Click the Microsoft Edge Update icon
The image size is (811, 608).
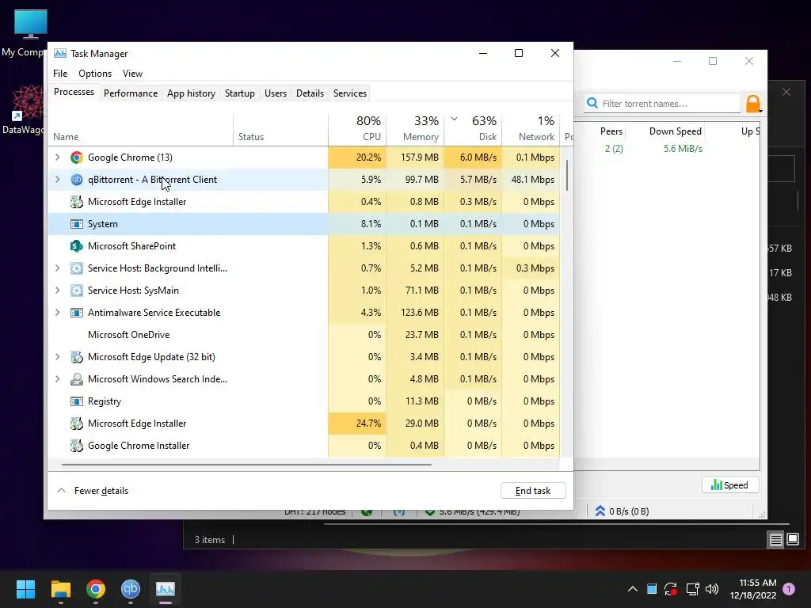coord(77,357)
